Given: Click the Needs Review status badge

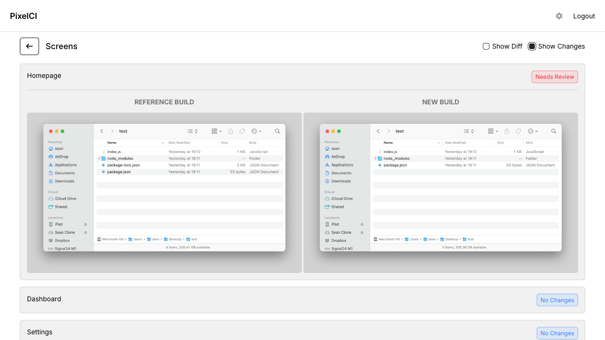Looking at the screenshot, I should [554, 77].
